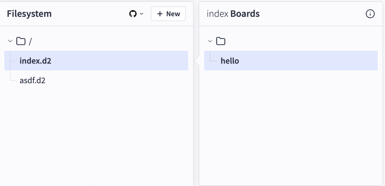Open the asdf.d2 file

[33, 80]
